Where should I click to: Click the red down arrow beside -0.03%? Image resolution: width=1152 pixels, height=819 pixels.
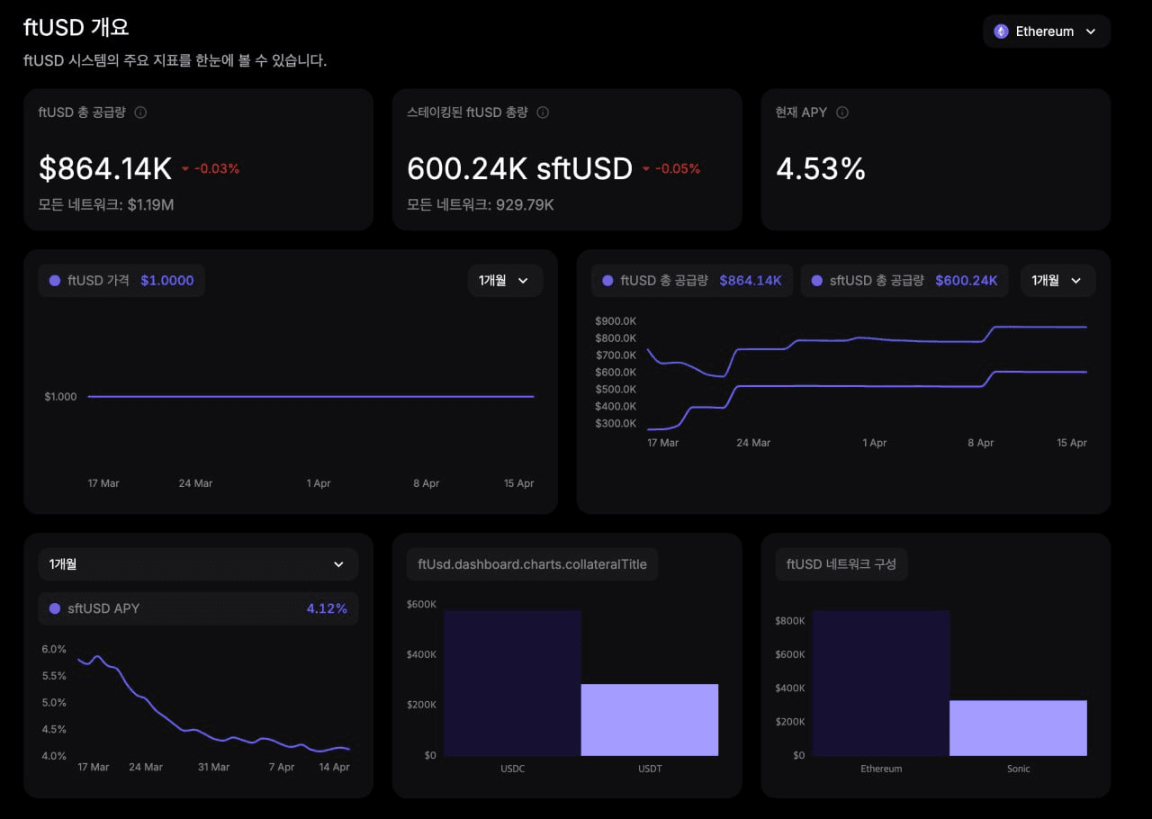[x=185, y=169]
